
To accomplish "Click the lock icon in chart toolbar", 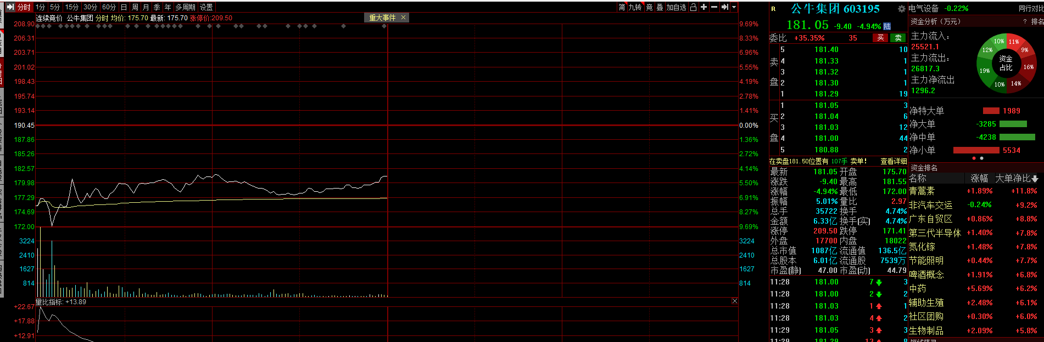I will pyautogui.click(x=693, y=7).
